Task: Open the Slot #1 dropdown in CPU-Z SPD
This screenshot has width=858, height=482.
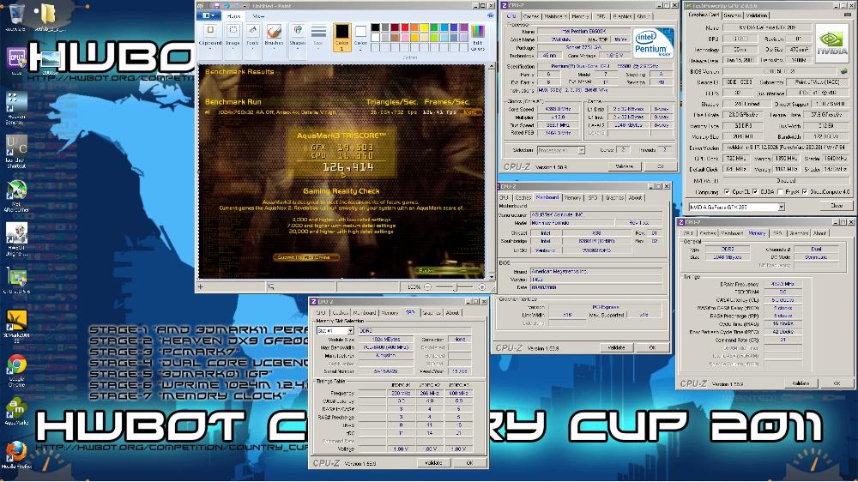Action: (x=350, y=331)
